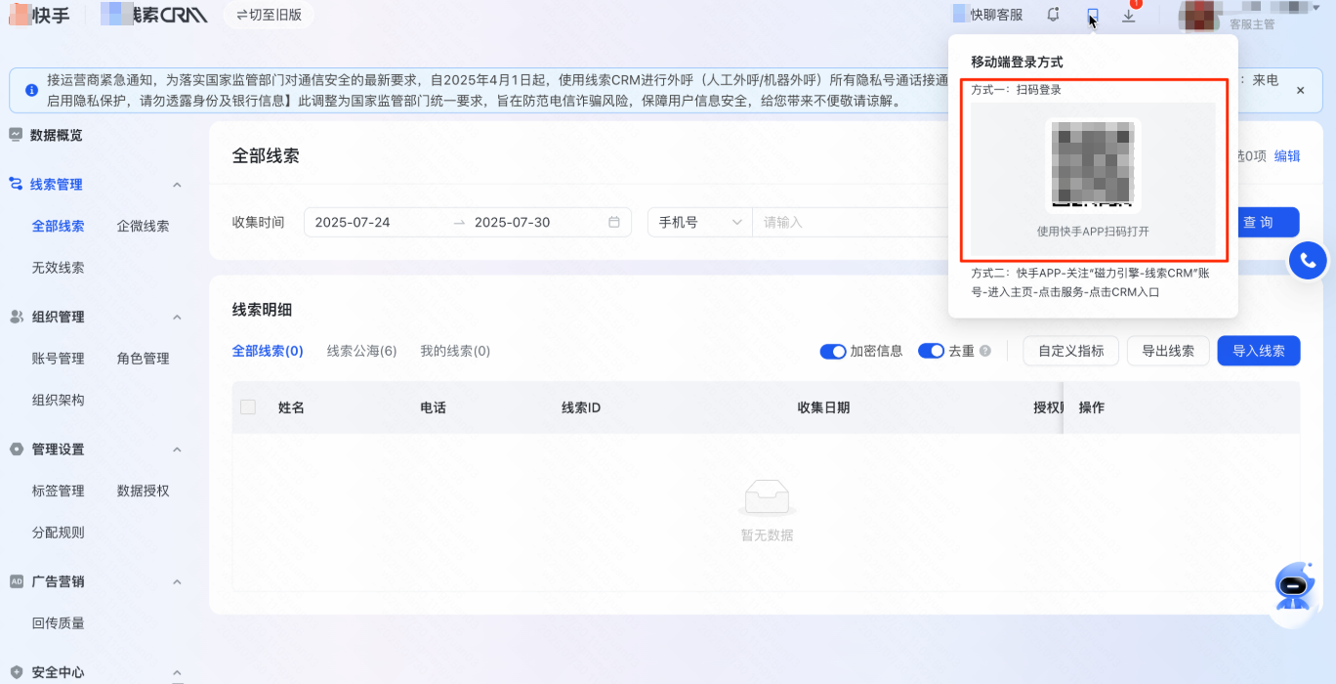Screen dimensions: 1336x684
Task: Click the user avatar at top right
Action: [1200, 15]
